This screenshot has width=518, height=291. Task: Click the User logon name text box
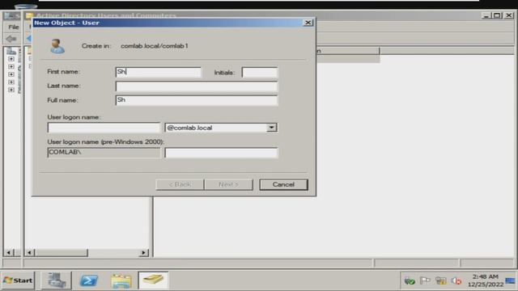pos(104,128)
